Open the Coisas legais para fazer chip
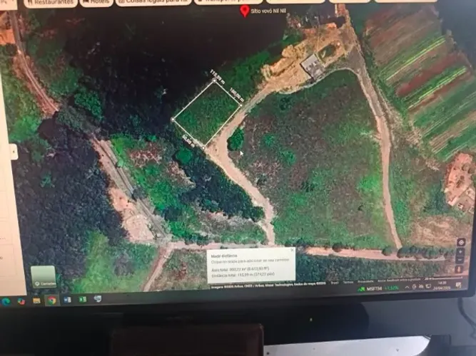 (153, 1)
